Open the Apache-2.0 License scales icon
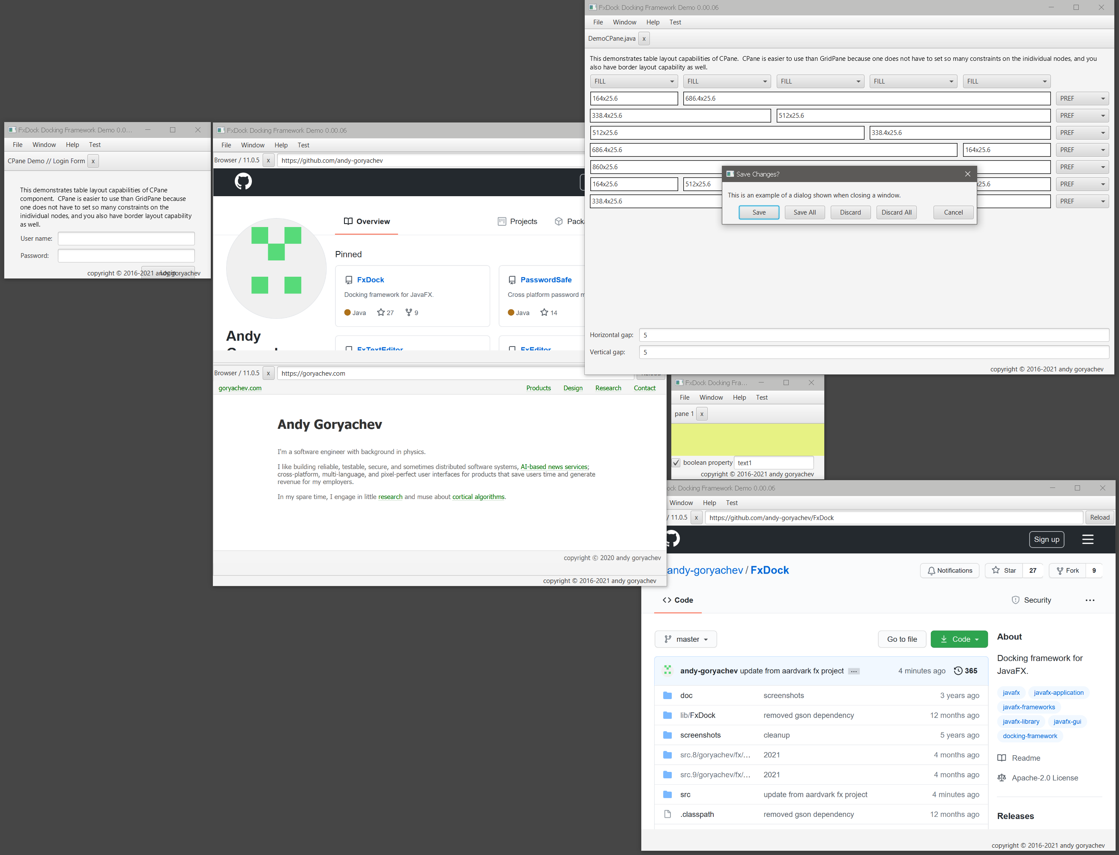Screen dimensions: 1119x855 [x=1002, y=777]
